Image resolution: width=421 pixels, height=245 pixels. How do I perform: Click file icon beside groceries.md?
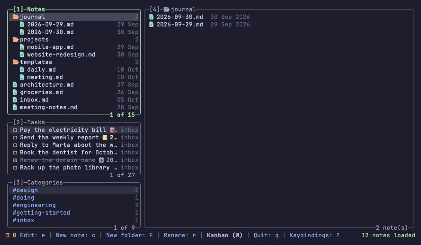point(15,92)
